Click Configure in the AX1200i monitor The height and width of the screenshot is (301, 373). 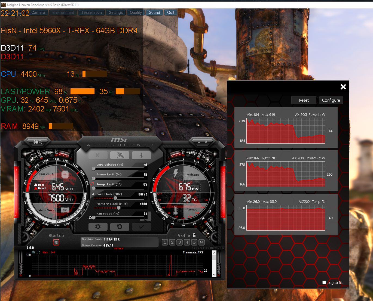click(331, 100)
